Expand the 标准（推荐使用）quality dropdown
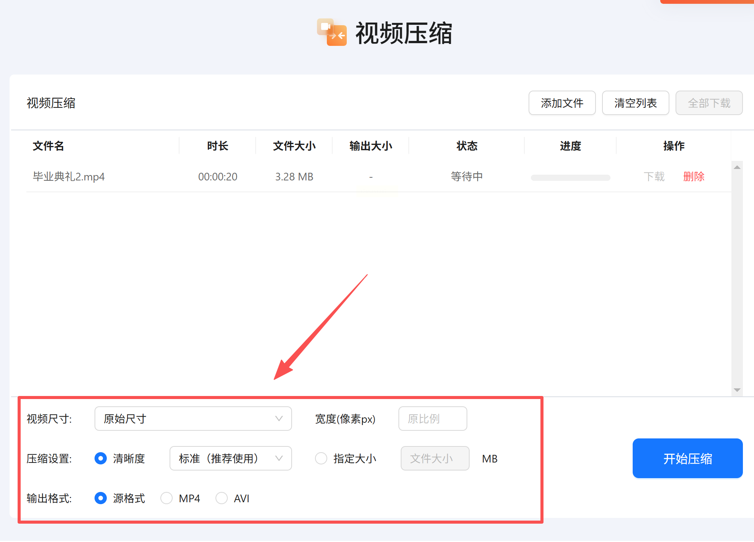The height and width of the screenshot is (542, 754). pyautogui.click(x=230, y=458)
